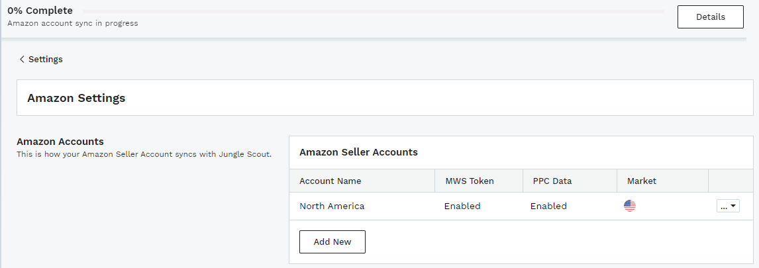
Task: Open the North America row actions dropdown
Action: click(728, 206)
